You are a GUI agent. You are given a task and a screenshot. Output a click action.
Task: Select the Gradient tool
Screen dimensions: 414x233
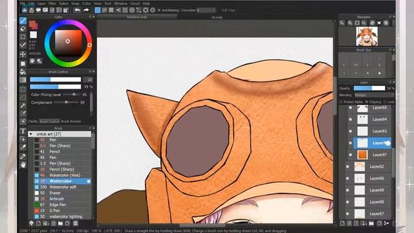(x=23, y=80)
